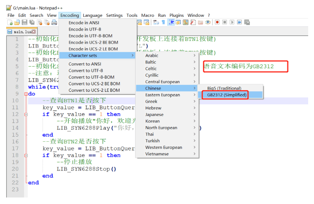This screenshot has height=204, width=314.
Task: Expand the Japanese character set submenu
Action: (x=167, y=115)
